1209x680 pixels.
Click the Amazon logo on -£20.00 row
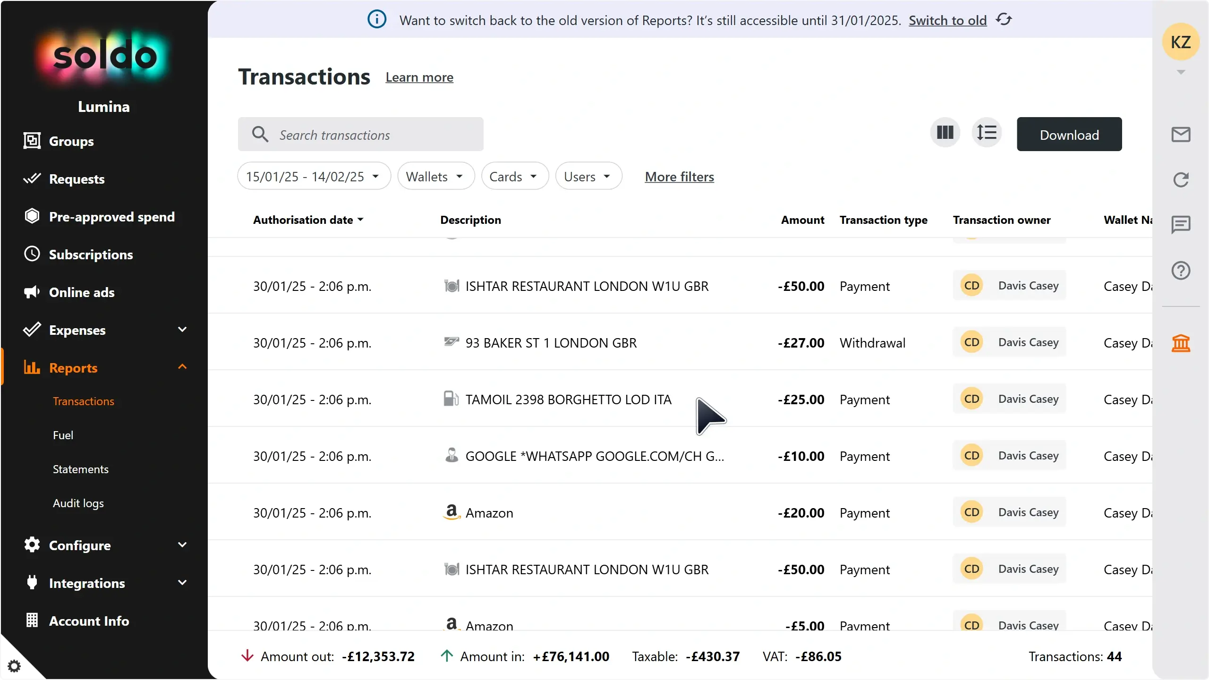452,511
